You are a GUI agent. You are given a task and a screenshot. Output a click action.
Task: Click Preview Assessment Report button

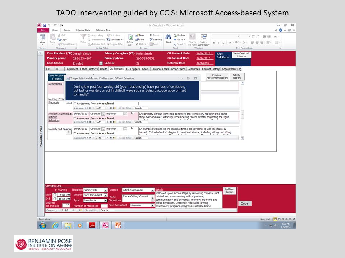coord(217,76)
